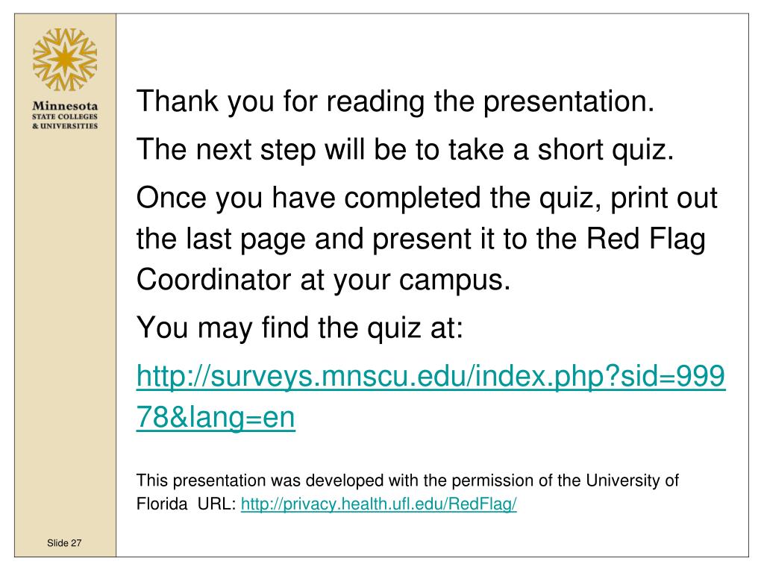Click the "Thank you for reading" line
The height and width of the screenshot is (573, 764).
tap(395, 101)
